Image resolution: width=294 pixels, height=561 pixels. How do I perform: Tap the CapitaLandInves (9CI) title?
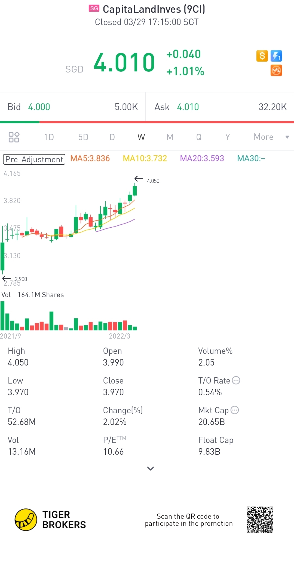pyautogui.click(x=154, y=9)
